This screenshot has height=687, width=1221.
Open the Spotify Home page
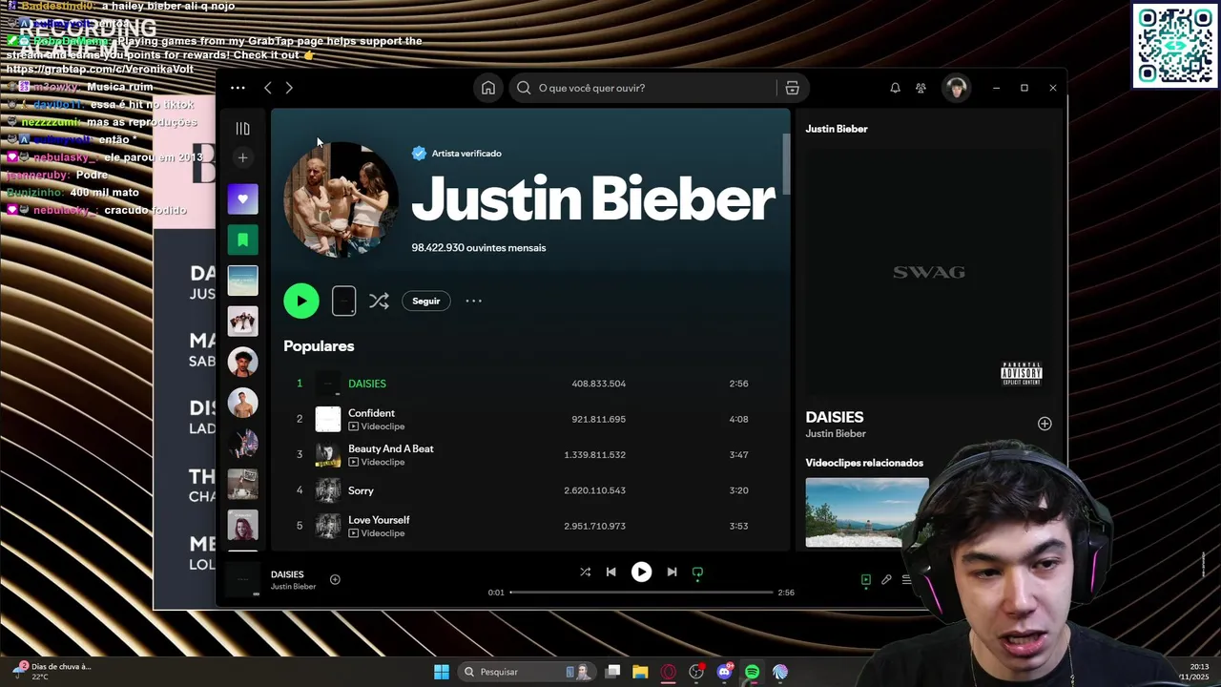(x=488, y=88)
